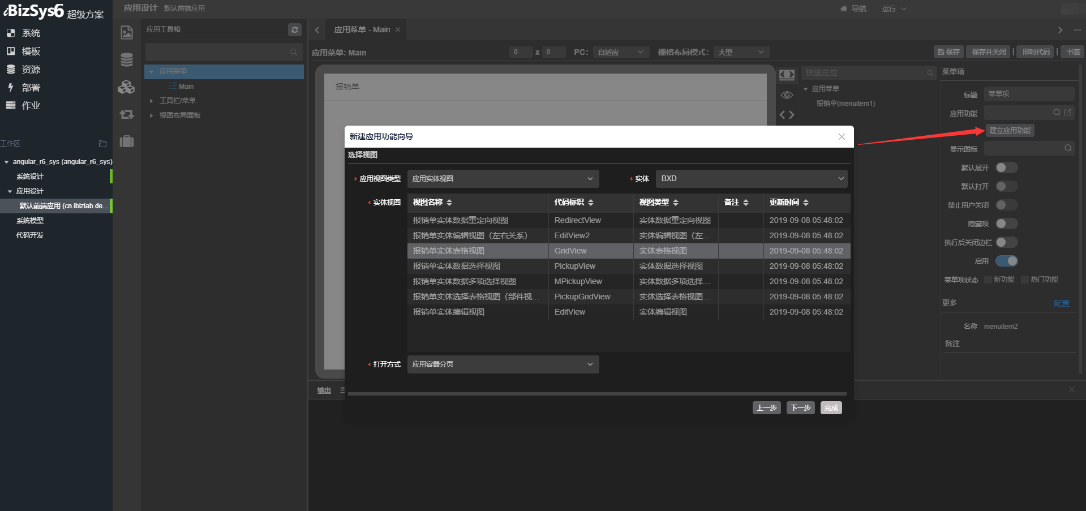Screen dimensions: 1086x511
Task: Click the open-link icon in the 应用功能 field
Action: coord(1067,113)
